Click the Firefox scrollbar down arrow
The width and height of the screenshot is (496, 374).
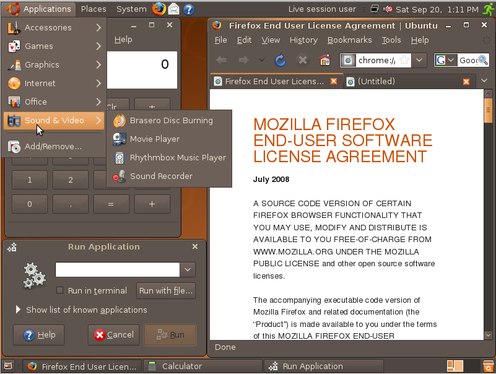(x=488, y=335)
